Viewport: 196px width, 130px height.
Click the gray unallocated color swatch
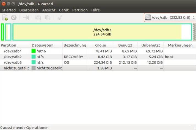pyautogui.click(x=34, y=68)
